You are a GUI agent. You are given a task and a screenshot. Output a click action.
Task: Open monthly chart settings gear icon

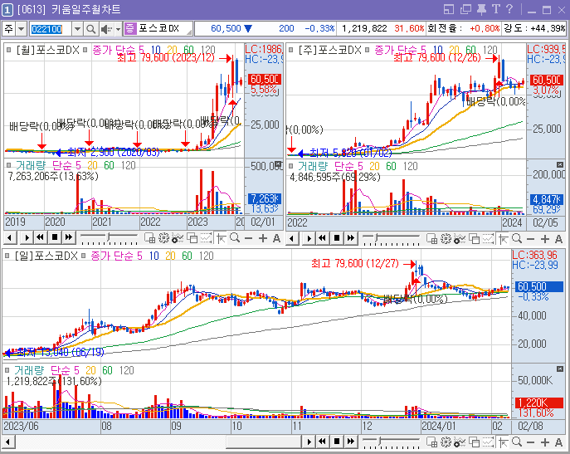(x=163, y=238)
